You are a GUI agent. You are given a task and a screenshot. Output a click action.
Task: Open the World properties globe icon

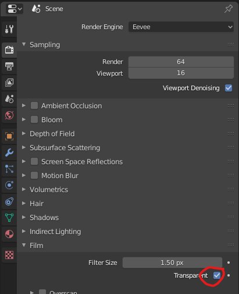(x=9, y=115)
